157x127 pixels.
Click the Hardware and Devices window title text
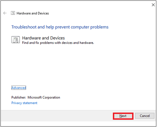[33, 13]
